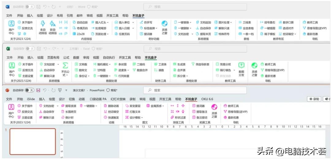
Task: Open 自动执行 tab in Excel
Action: pyautogui.click(x=109, y=57)
